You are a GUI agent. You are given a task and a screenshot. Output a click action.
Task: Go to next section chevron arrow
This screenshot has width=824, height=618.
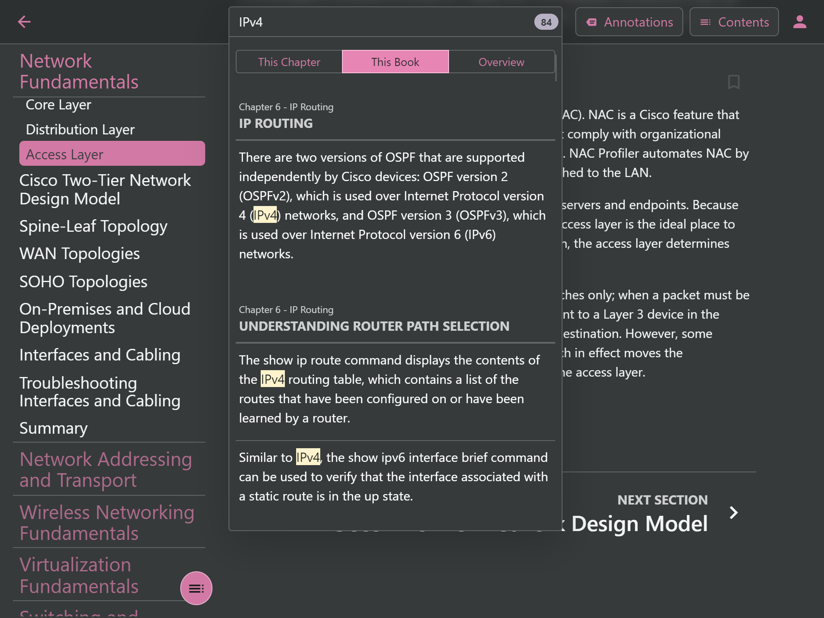pos(733,512)
